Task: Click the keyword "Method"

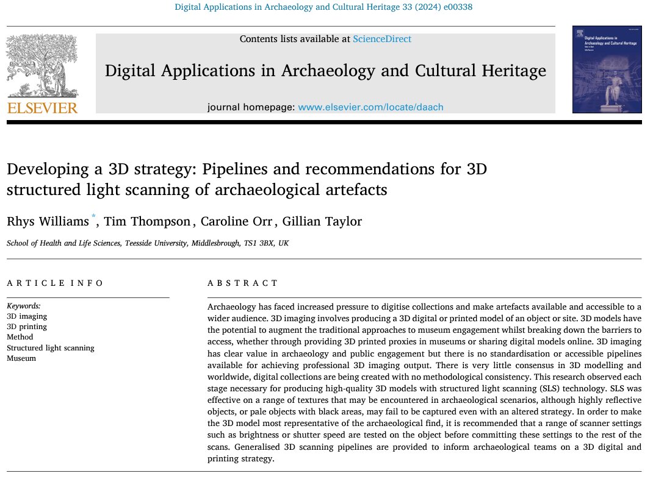Action: (20, 337)
